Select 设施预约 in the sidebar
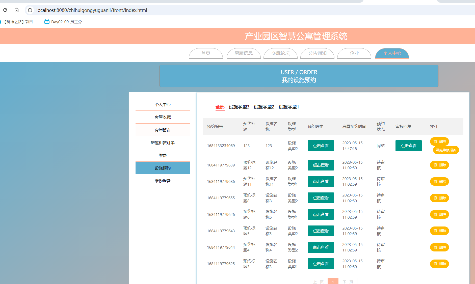This screenshot has width=475, height=284. [x=163, y=168]
